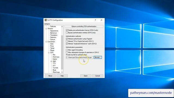
Task: Collapse the SSH tree node
Action: 49,53
